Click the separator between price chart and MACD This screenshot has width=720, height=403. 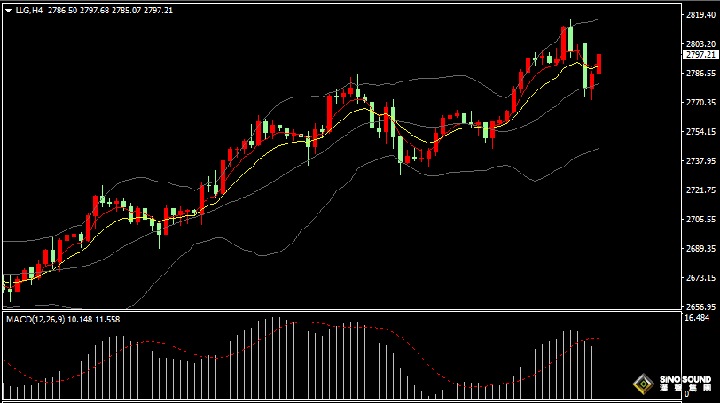(355, 311)
